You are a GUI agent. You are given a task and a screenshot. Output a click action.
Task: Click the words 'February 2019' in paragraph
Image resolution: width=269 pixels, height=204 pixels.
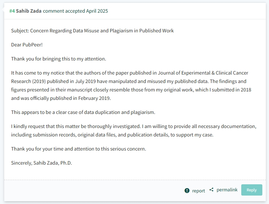click(94, 98)
